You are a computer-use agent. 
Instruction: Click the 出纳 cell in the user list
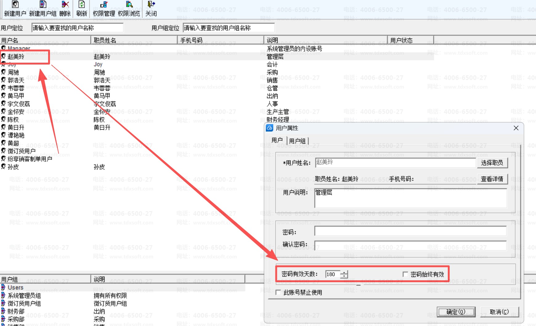272,96
